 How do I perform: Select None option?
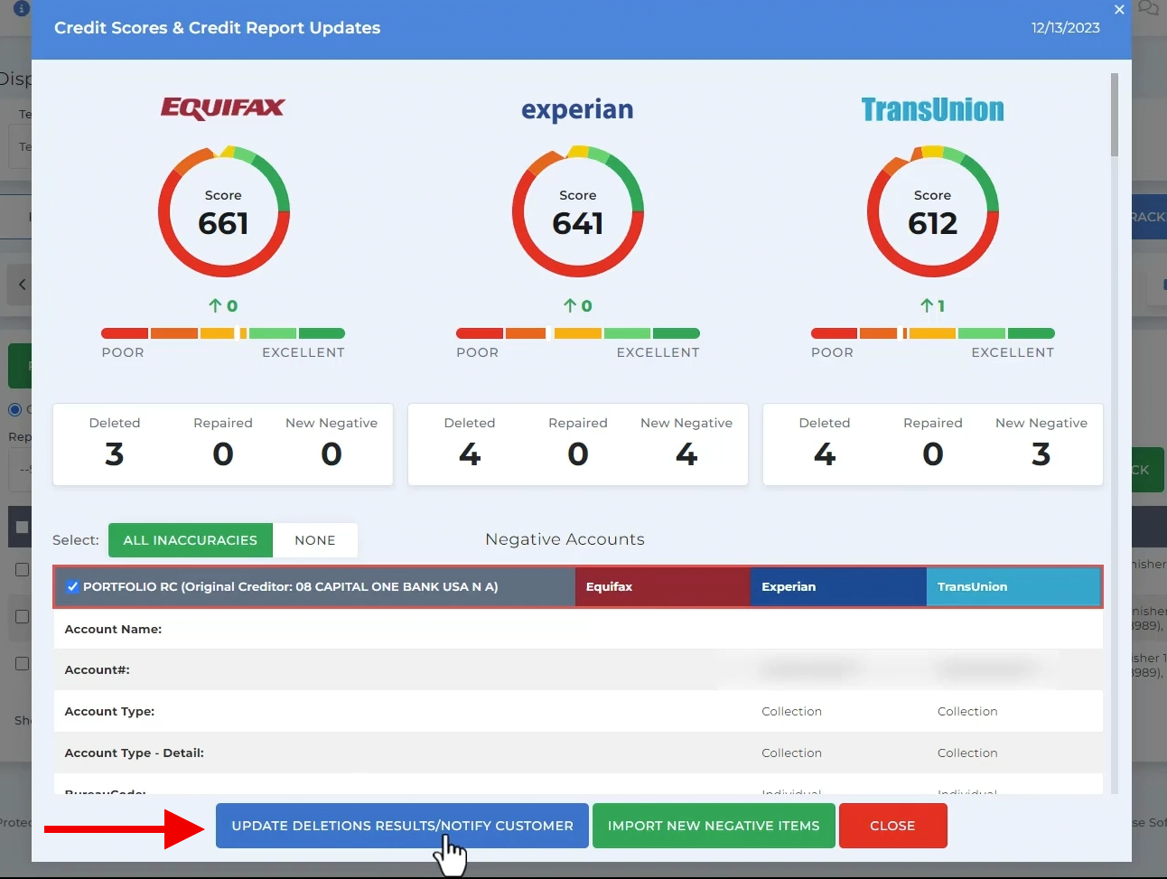pos(315,540)
